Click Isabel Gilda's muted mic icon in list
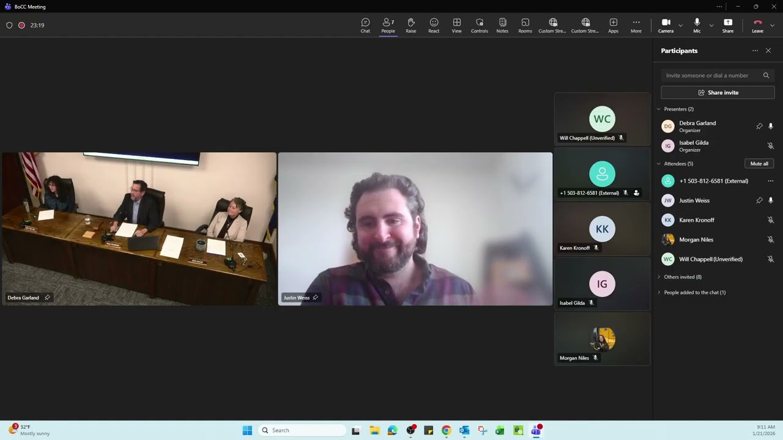 [x=771, y=145]
